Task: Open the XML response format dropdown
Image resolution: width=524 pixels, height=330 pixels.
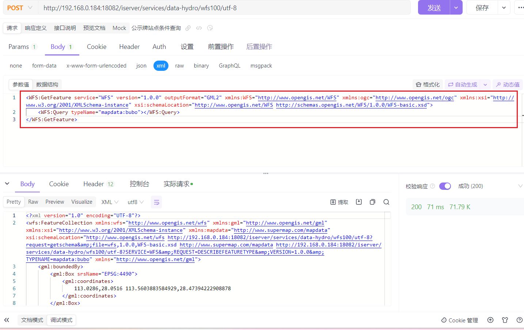Action: [110, 202]
